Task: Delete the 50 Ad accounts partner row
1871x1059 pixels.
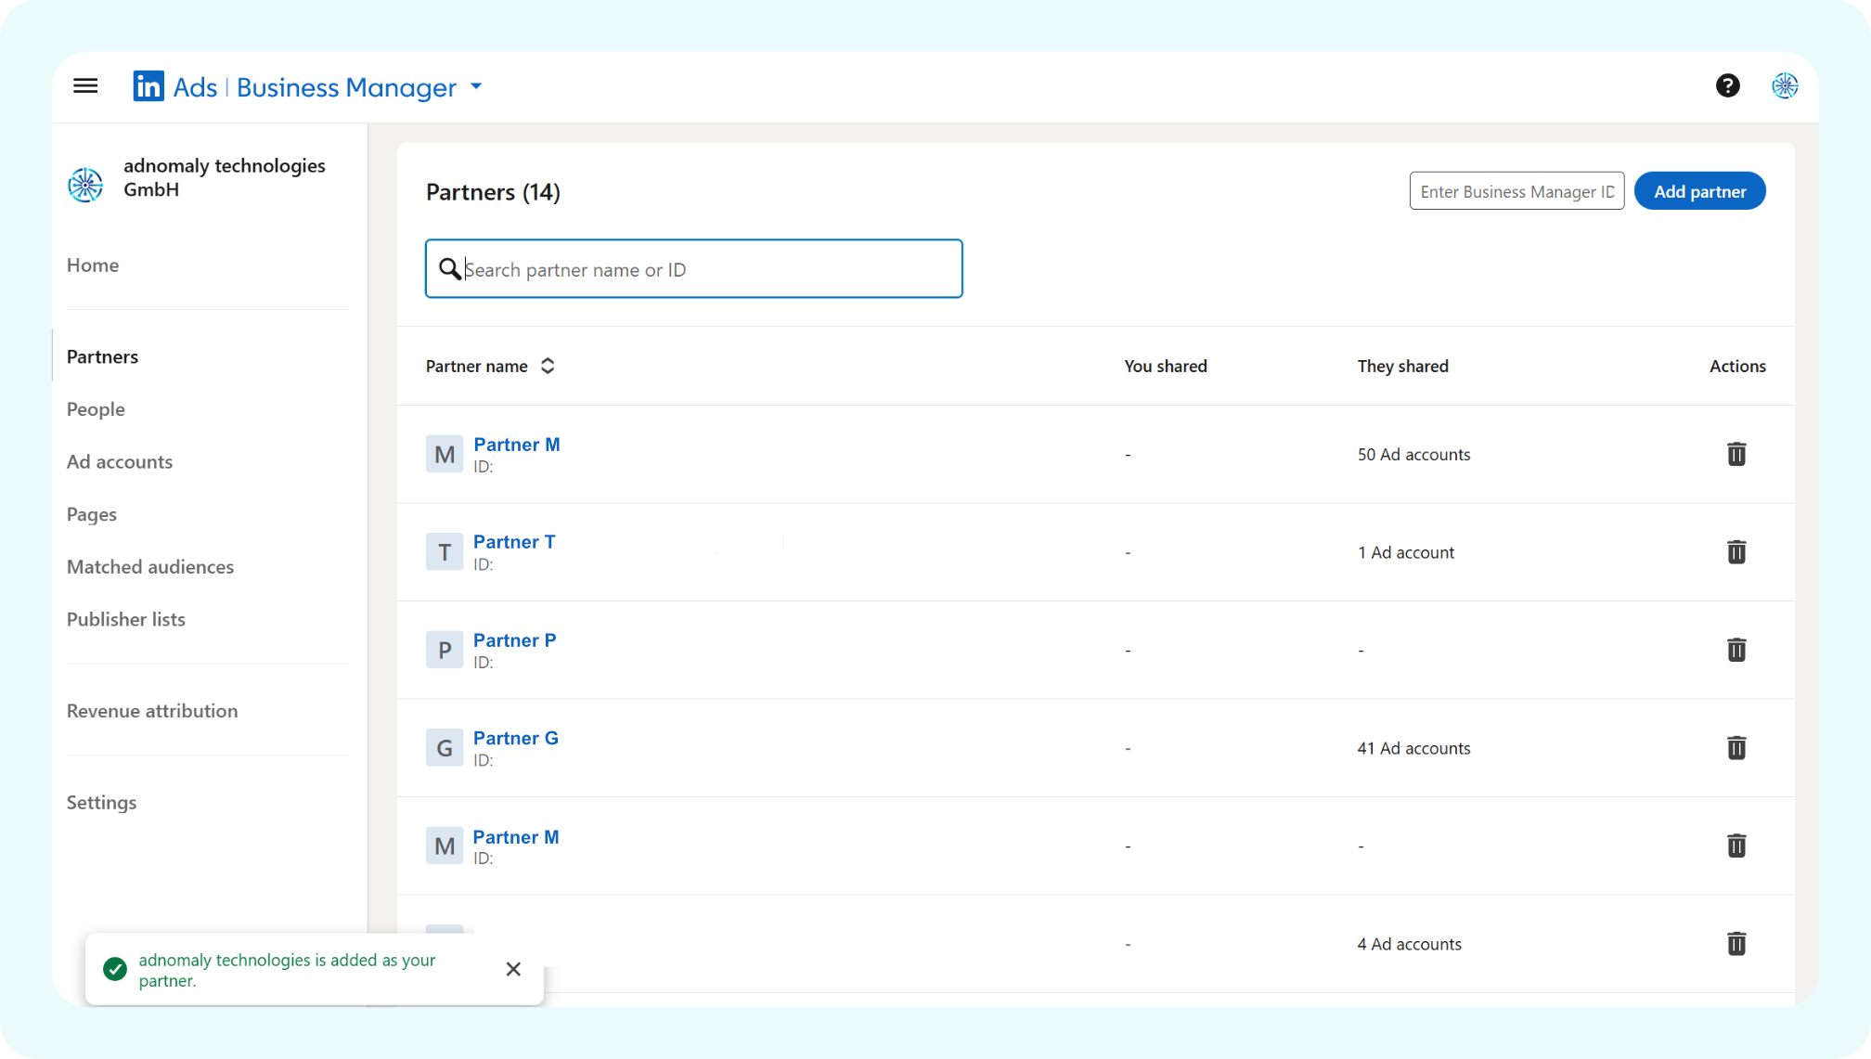Action: [x=1736, y=454]
